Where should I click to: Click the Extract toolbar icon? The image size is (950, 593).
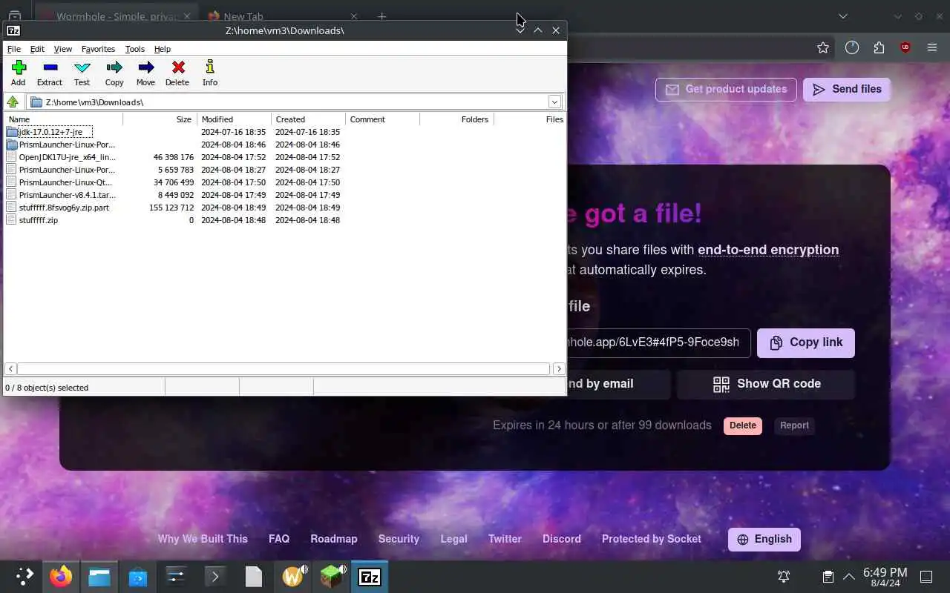pos(50,73)
